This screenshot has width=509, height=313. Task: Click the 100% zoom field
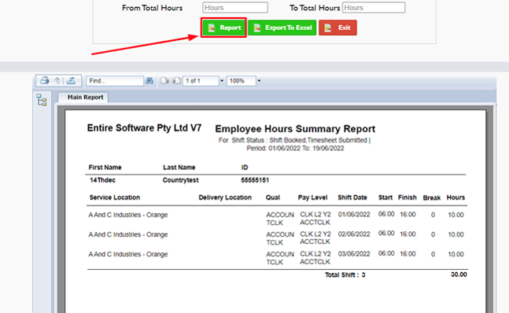[242, 81]
